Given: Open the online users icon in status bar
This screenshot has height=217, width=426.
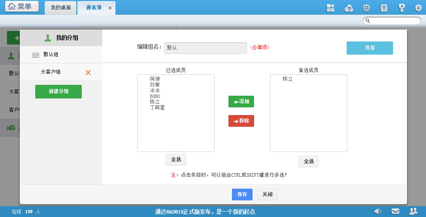Looking at the screenshot, I should click(x=413, y=211).
